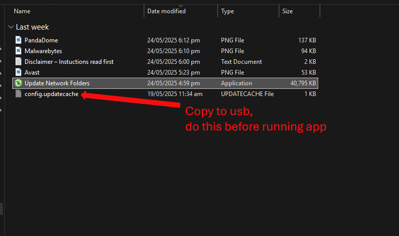
Task: Click the Malwarebytes PNG file icon
Action: point(18,51)
